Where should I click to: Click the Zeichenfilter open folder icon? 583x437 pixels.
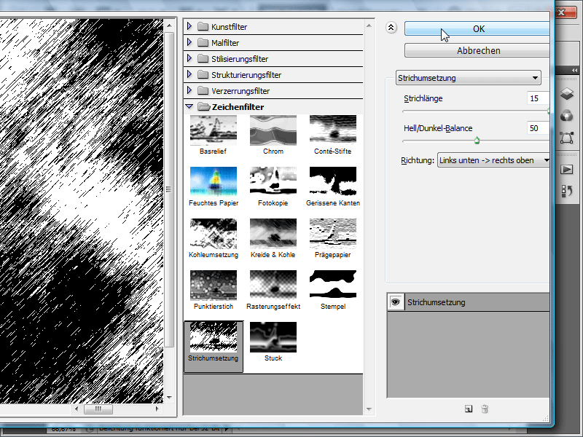(204, 106)
